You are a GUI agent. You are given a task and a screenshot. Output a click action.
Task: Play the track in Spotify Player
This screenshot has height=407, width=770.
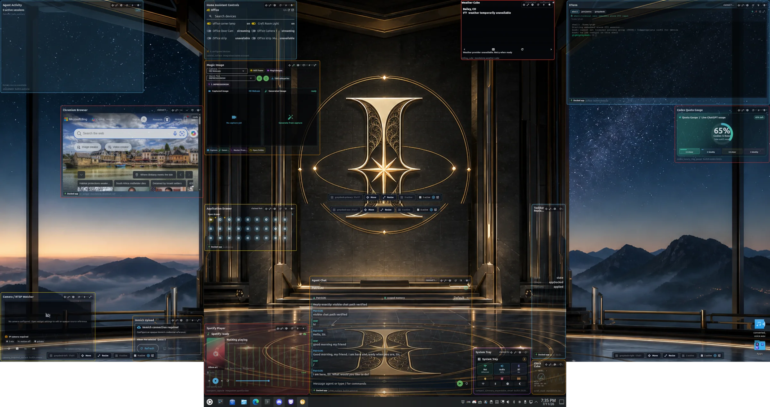(216, 381)
